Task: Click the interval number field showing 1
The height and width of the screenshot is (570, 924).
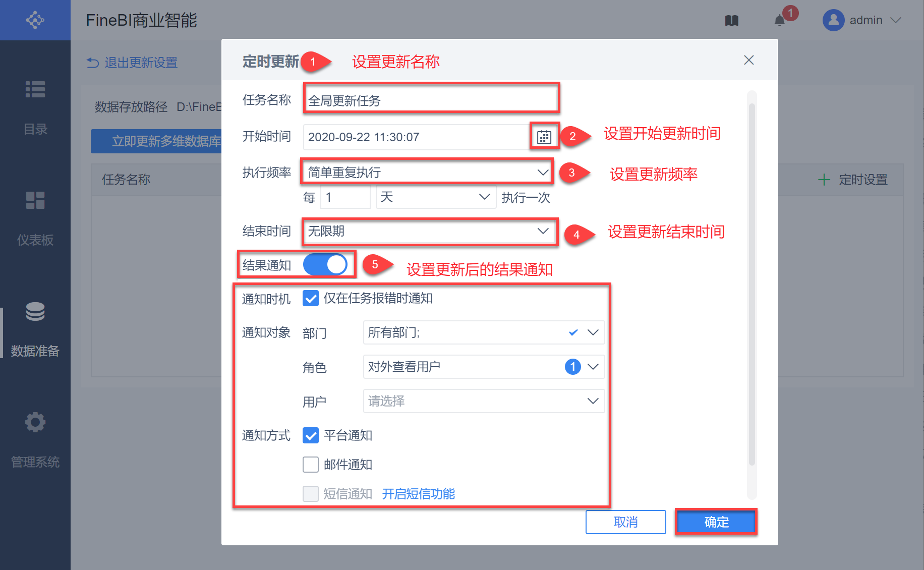Action: click(345, 197)
